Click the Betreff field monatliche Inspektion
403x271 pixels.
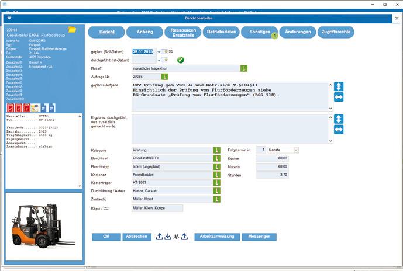coord(186,68)
